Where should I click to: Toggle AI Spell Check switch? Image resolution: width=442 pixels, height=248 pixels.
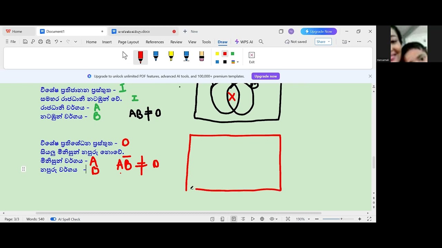click(x=53, y=219)
